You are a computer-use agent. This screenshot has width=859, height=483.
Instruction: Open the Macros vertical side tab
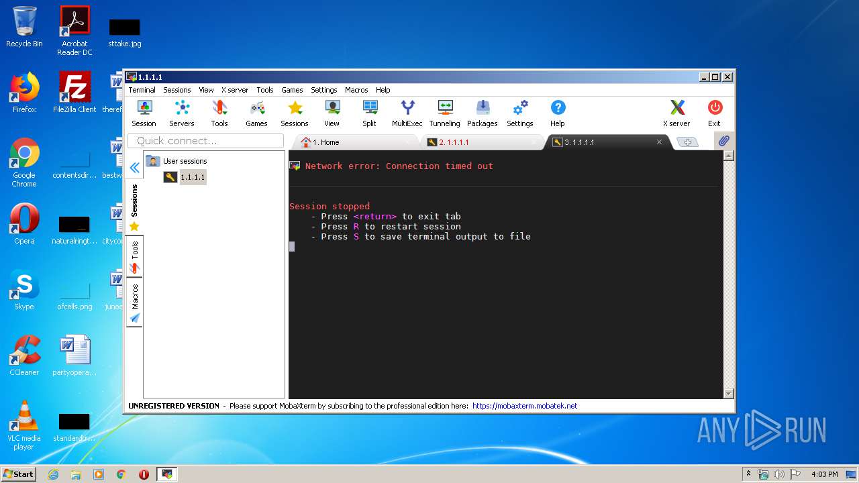tap(134, 303)
